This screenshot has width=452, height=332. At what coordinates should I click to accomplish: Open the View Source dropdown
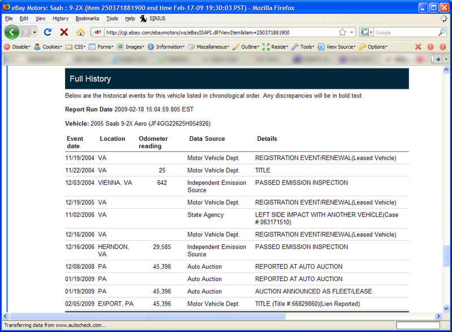(x=336, y=47)
